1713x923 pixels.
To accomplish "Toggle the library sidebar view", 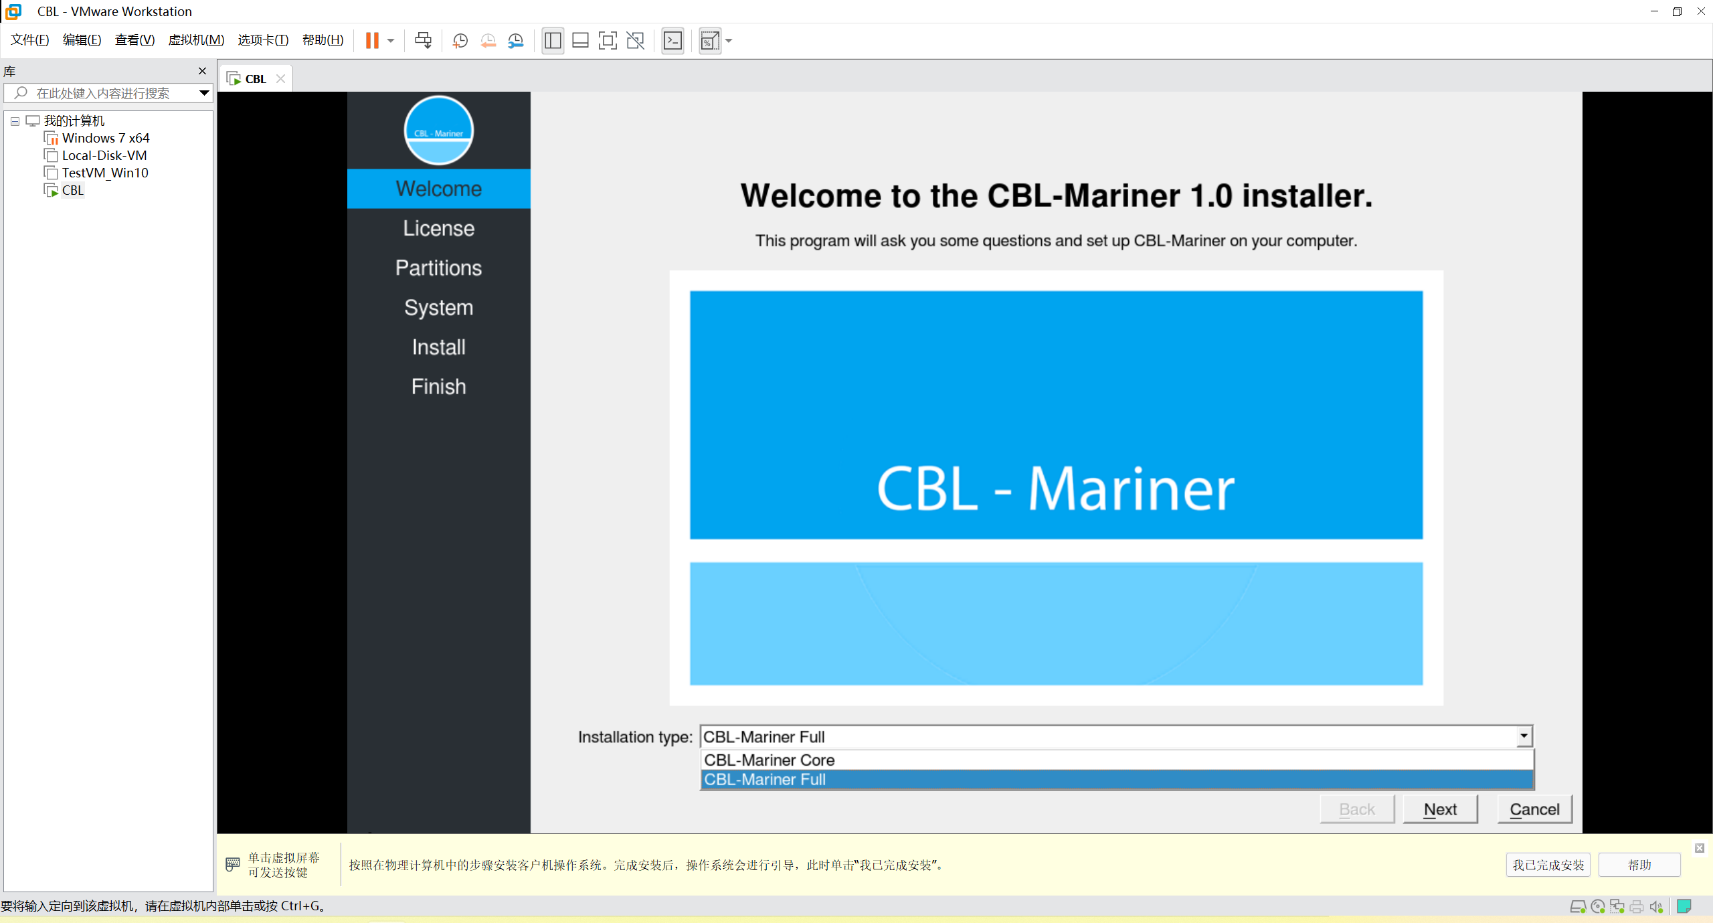I will (553, 41).
